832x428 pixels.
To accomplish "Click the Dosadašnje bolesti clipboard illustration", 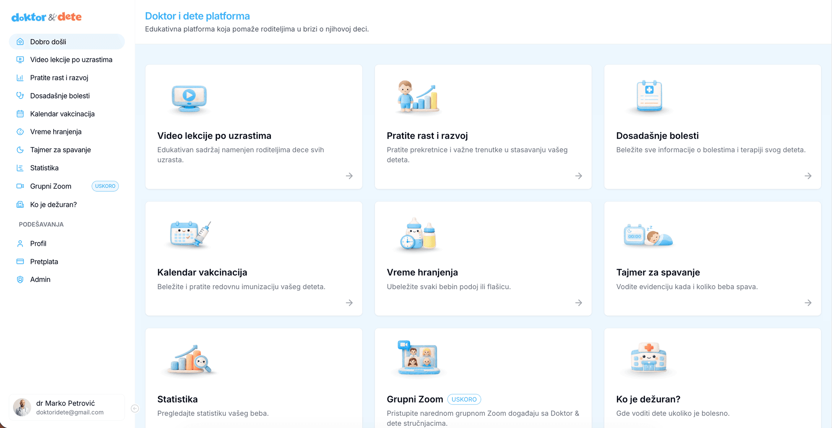I will [649, 96].
